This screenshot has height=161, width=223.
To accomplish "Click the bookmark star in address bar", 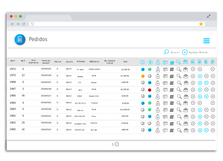I will [x=201, y=24].
